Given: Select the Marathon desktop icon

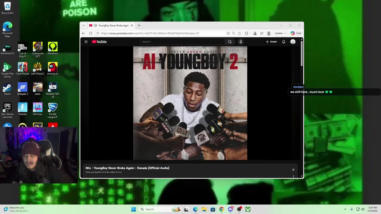Looking at the screenshot, I should (53, 48).
